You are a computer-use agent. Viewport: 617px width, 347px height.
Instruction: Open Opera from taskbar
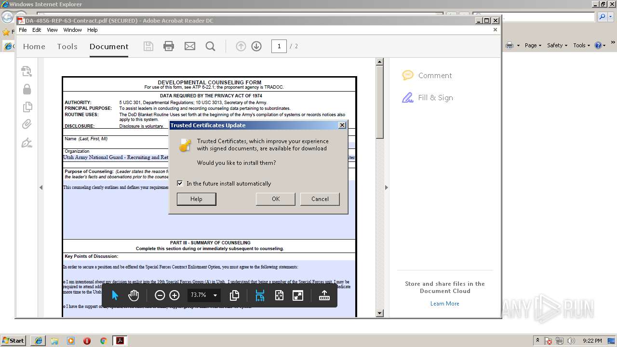(x=87, y=341)
